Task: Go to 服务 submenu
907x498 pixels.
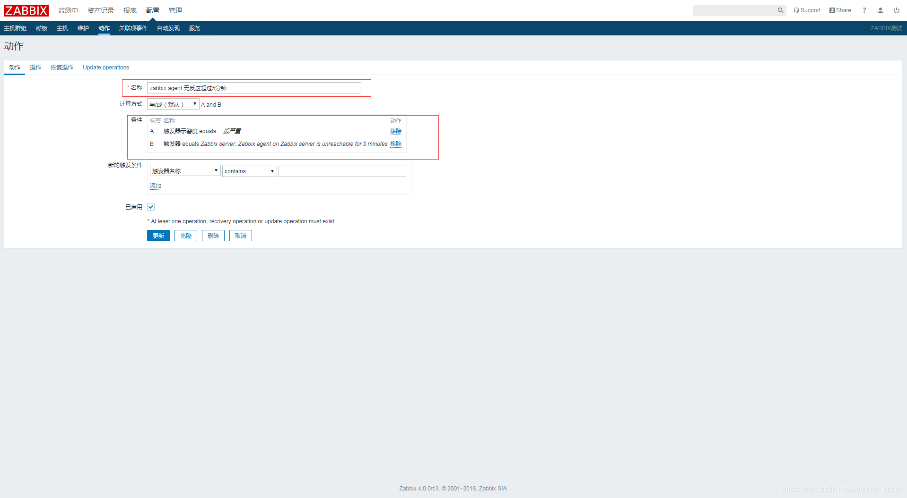Action: [x=195, y=28]
